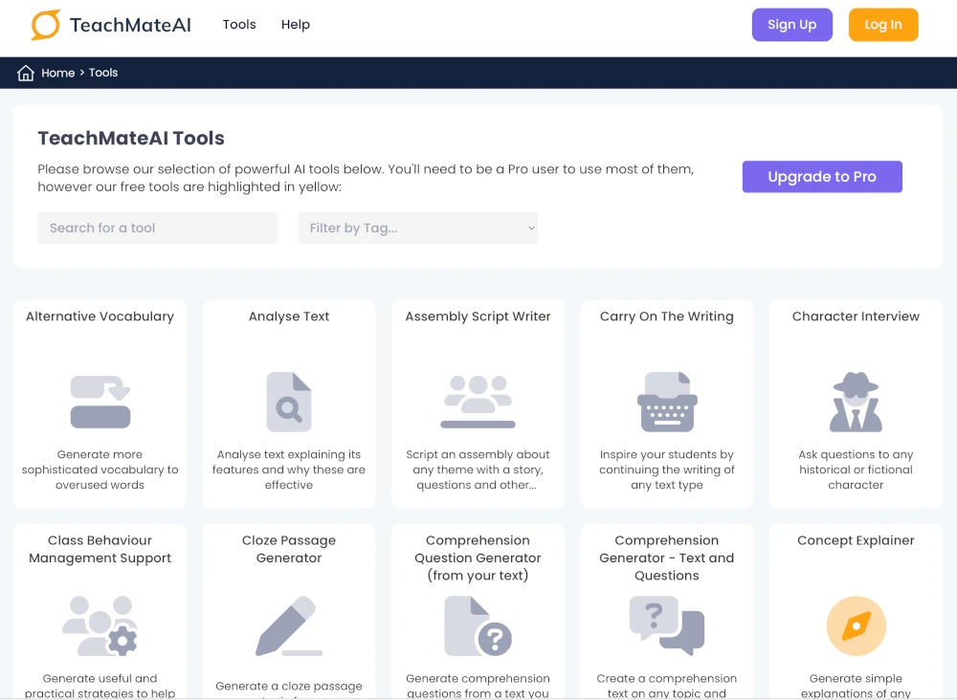957x700 pixels.
Task: Click the Sign Up button
Action: pyautogui.click(x=792, y=25)
